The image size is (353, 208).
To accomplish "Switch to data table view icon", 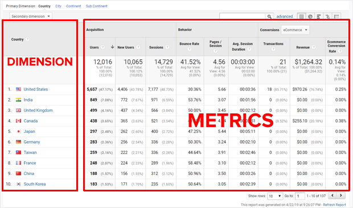I will click(301, 17).
